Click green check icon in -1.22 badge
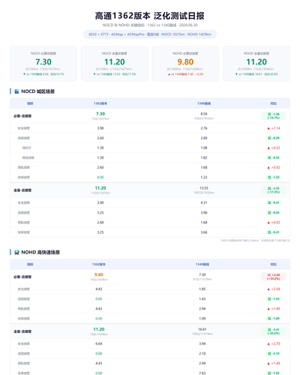Viewport: 300px width, 375px height. click(x=269, y=177)
